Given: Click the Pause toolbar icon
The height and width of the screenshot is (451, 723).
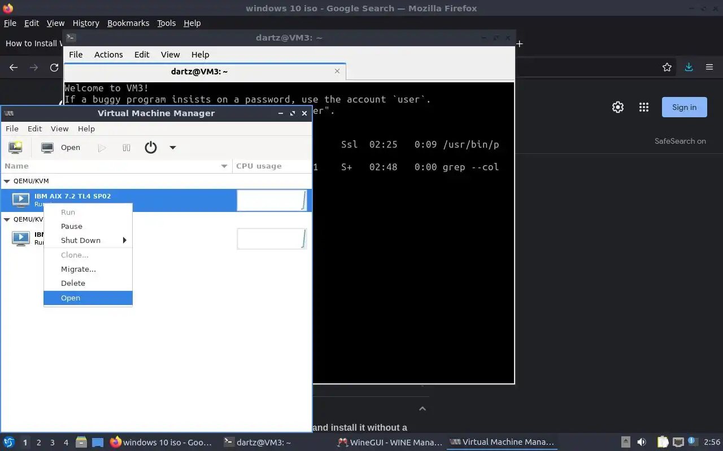Looking at the screenshot, I should tap(127, 148).
